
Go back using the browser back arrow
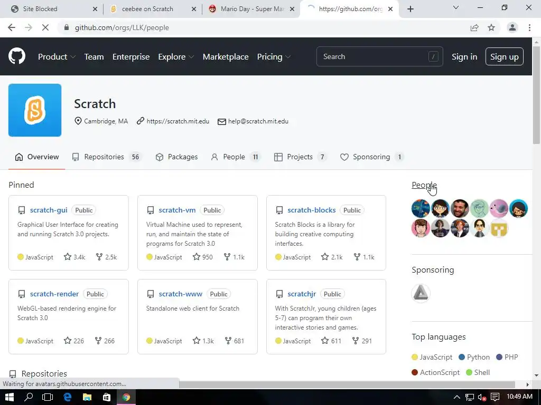pyautogui.click(x=12, y=27)
